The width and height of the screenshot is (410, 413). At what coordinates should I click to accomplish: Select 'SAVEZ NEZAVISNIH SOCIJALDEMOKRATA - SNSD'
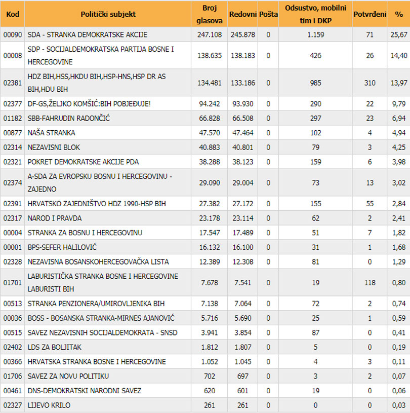coord(102,332)
